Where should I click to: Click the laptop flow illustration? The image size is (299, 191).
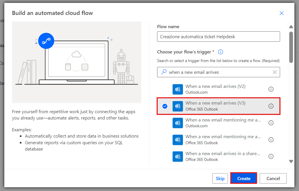(77, 62)
